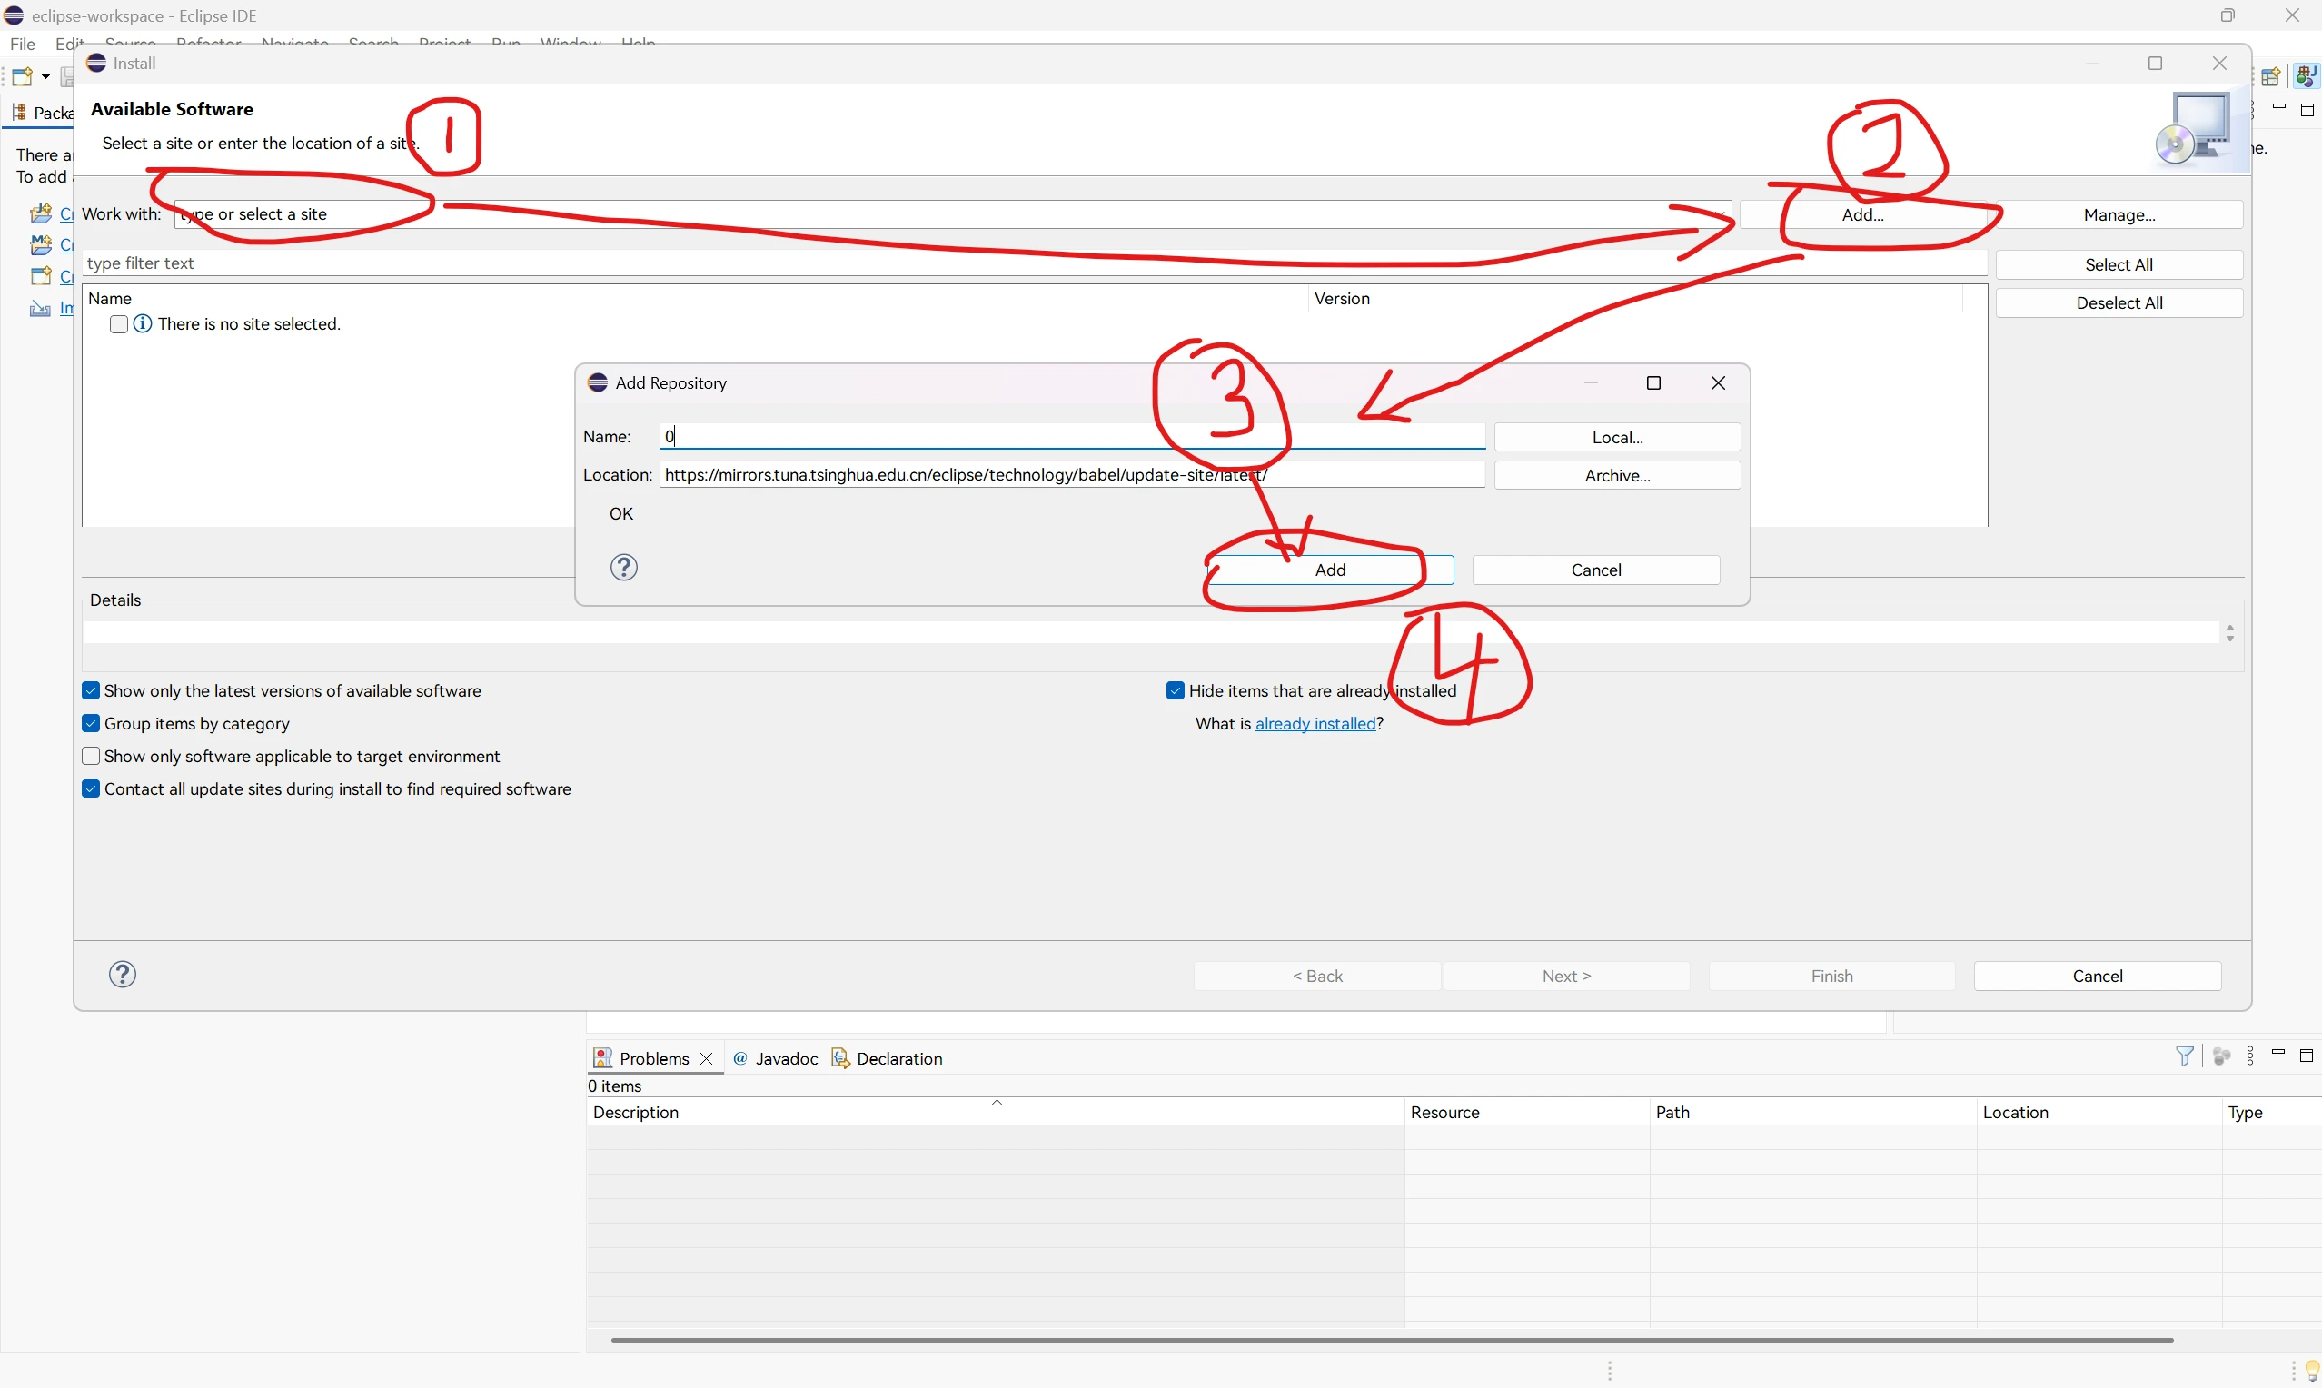Click the Install dialog help icon
The width and height of the screenshot is (2322, 1388).
click(123, 975)
